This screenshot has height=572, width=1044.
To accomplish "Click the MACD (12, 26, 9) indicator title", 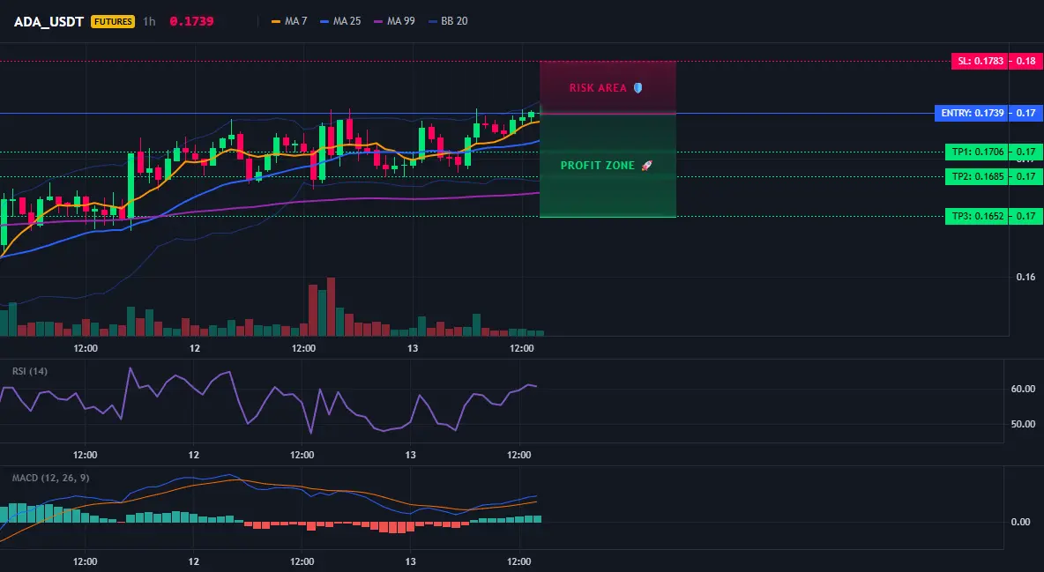I will (50, 478).
